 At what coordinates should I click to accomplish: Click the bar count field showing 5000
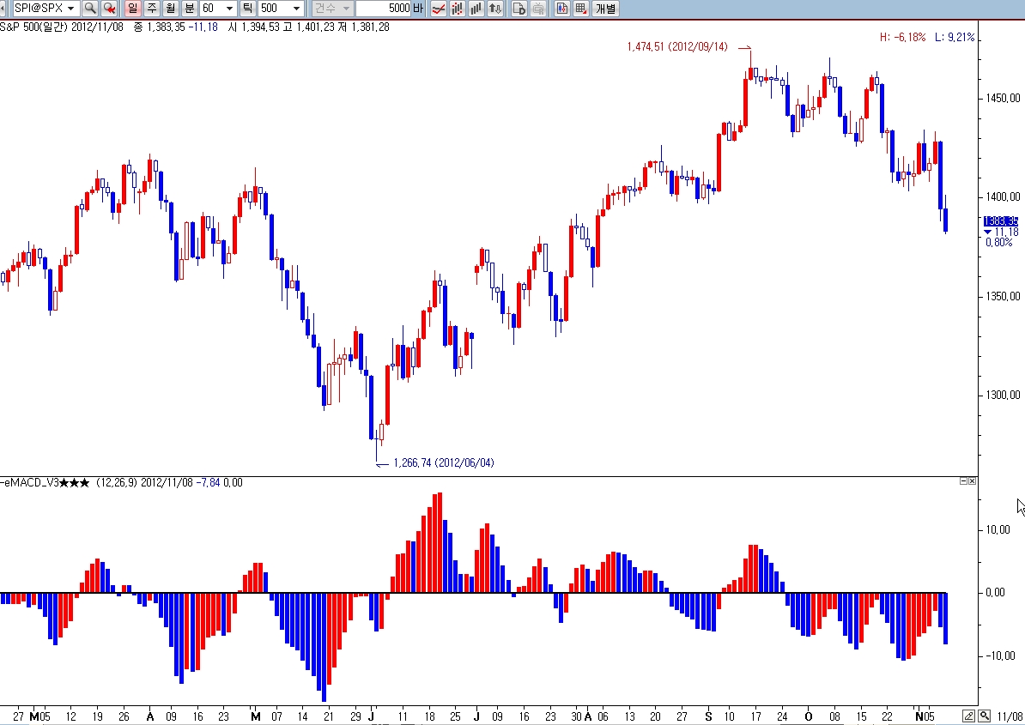tap(383, 9)
